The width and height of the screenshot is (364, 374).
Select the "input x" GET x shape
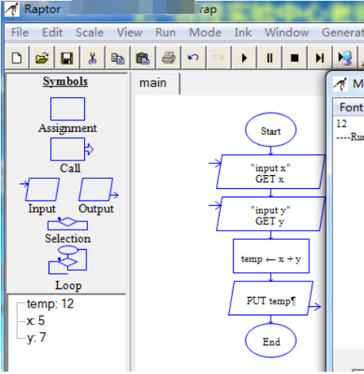tap(271, 172)
